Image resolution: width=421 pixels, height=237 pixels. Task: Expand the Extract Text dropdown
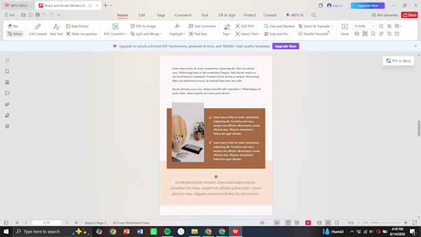point(248,34)
